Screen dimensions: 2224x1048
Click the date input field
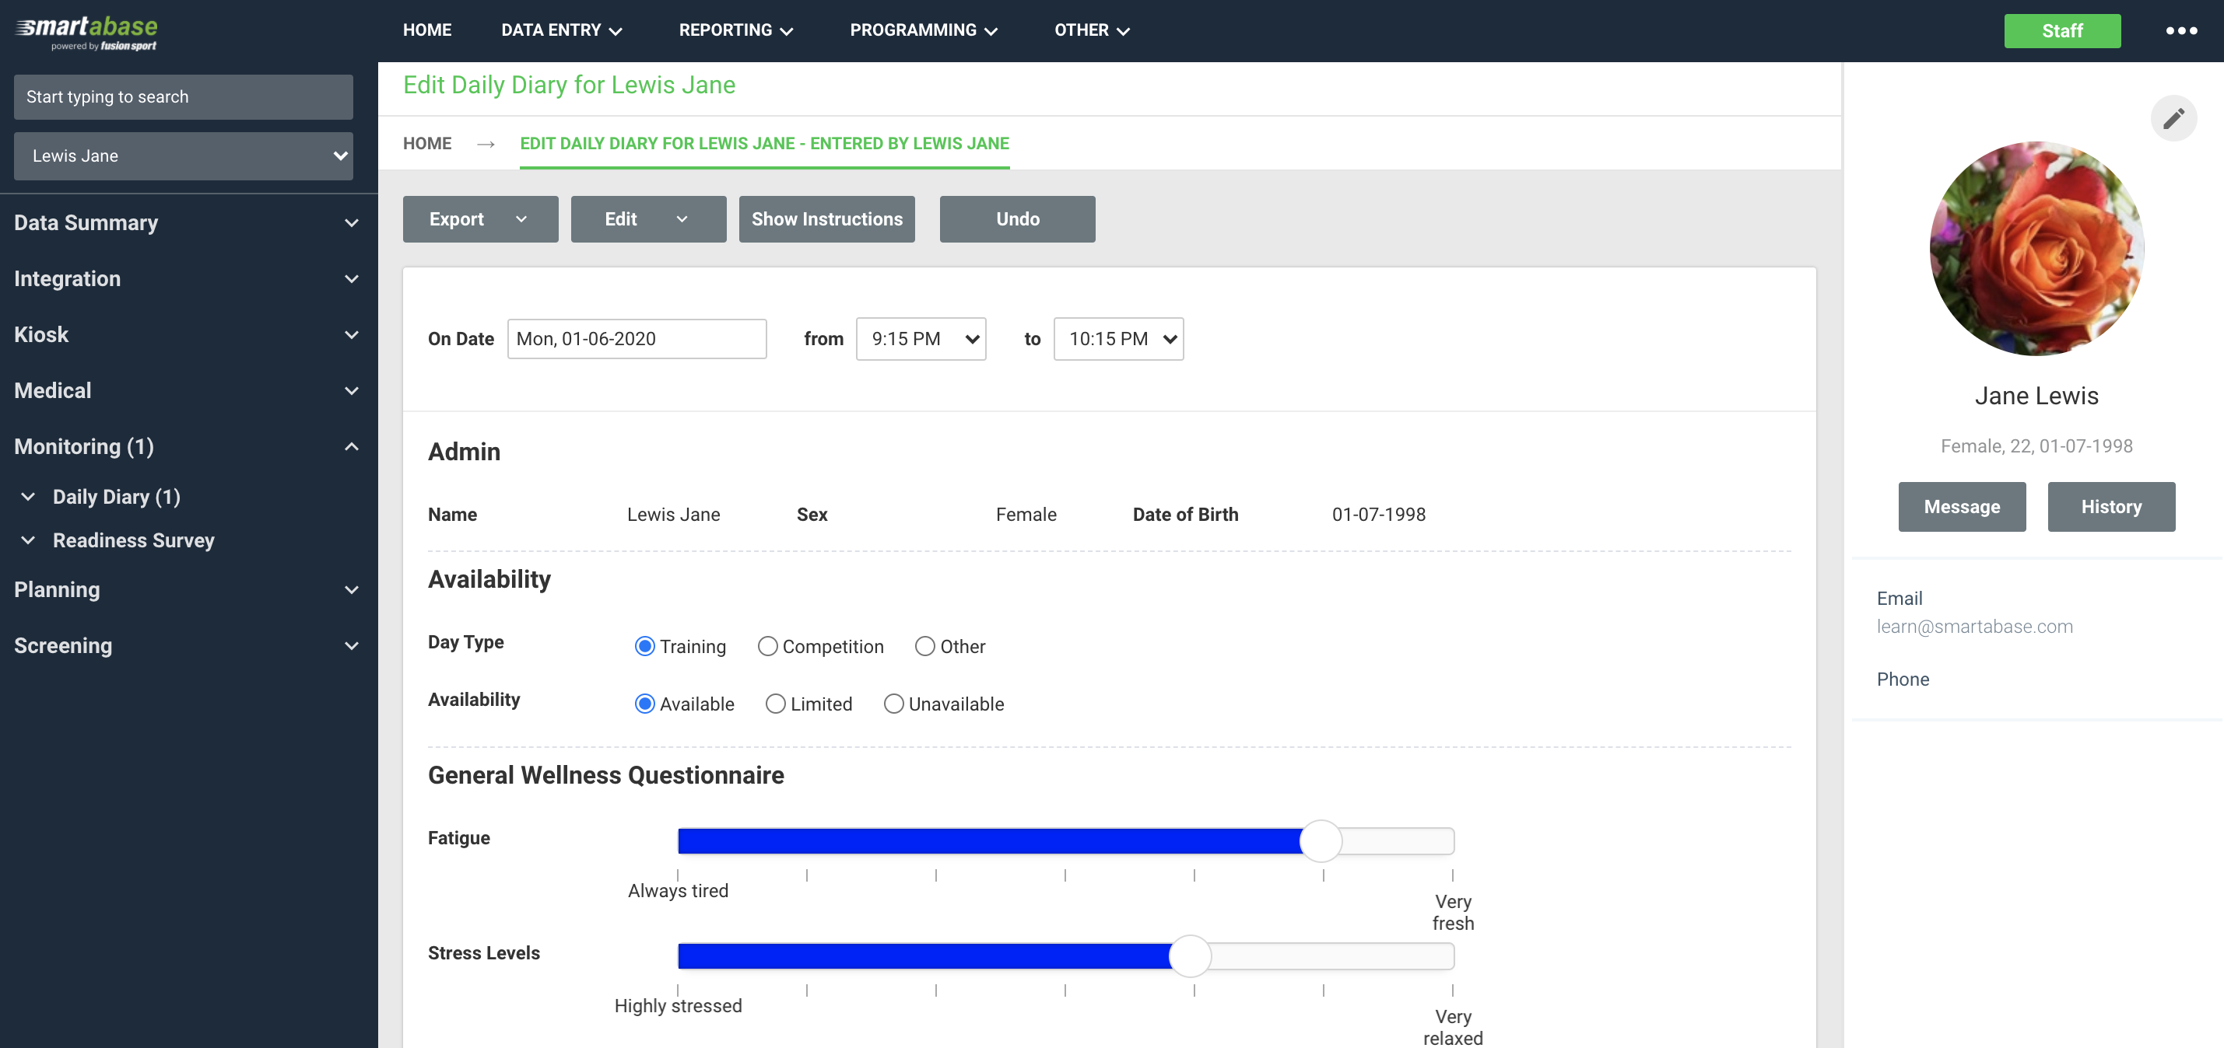coord(637,338)
